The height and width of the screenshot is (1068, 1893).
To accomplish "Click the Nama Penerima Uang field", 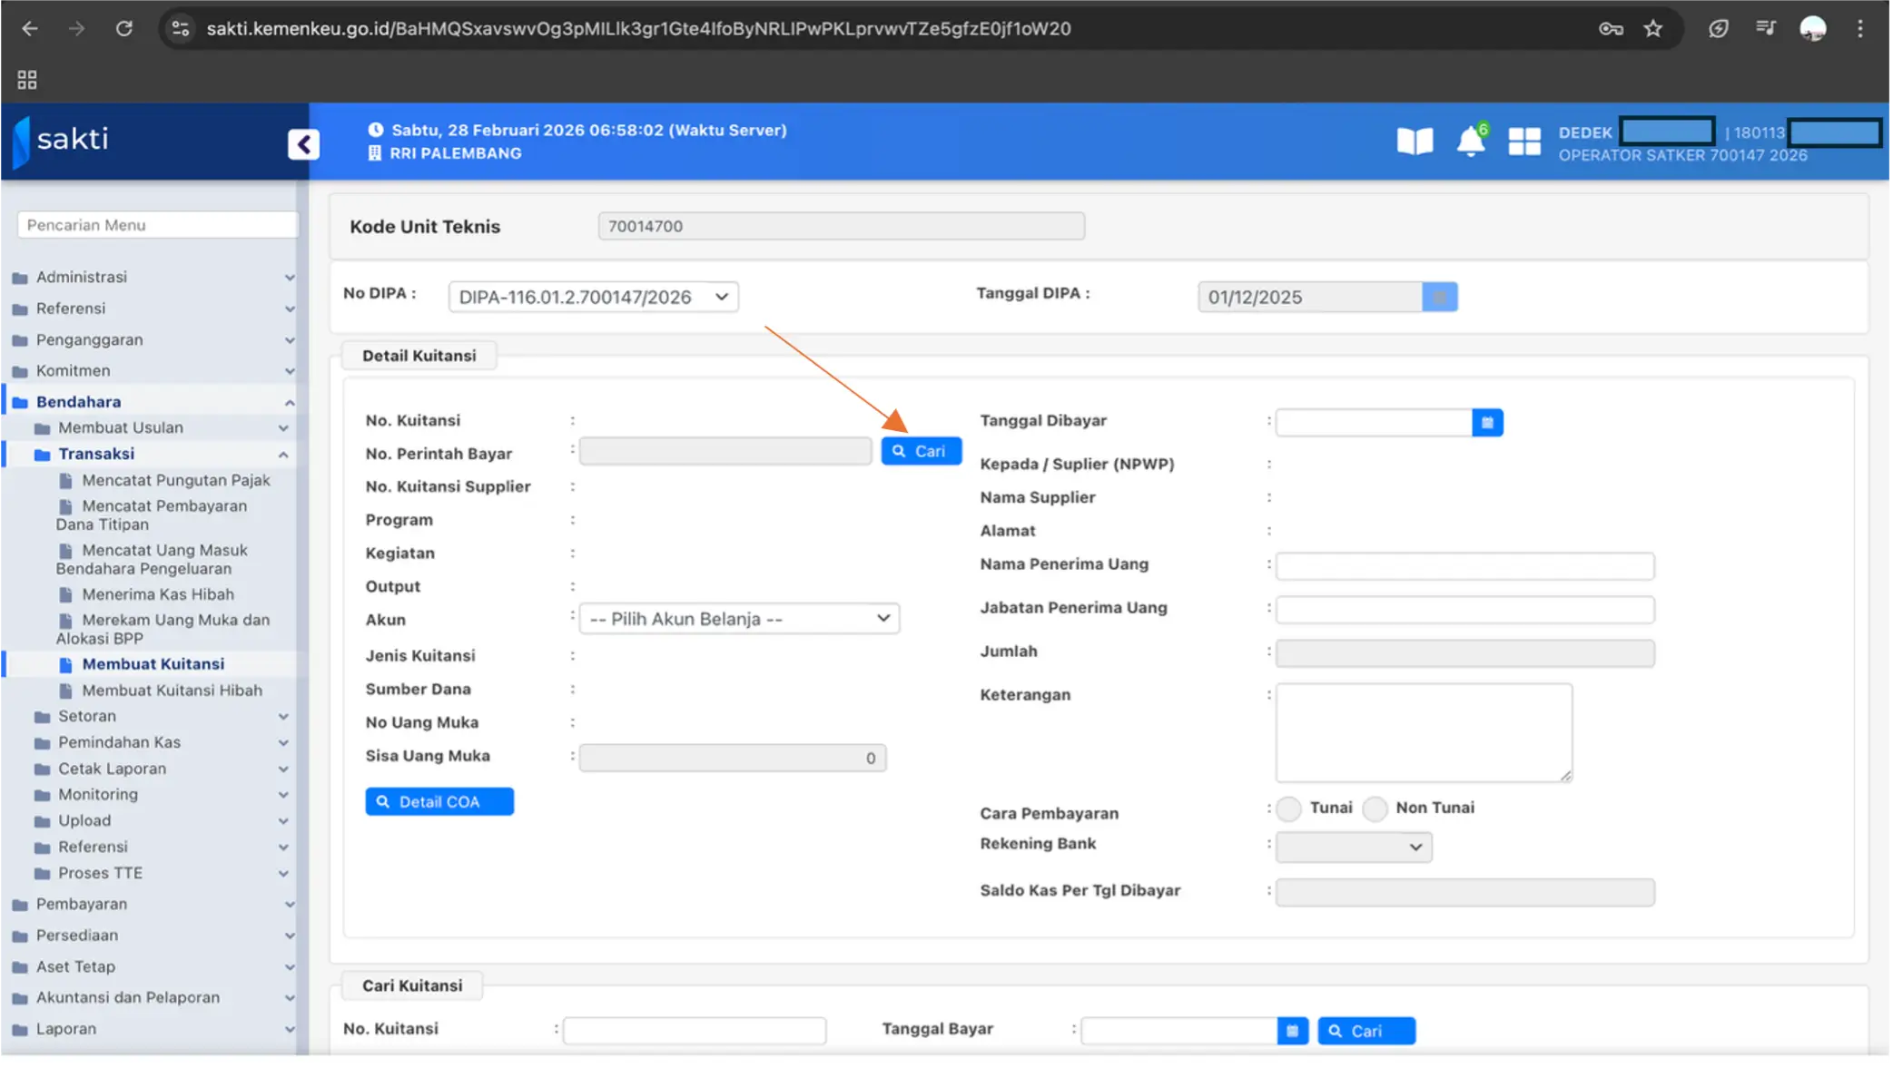I will (1464, 565).
